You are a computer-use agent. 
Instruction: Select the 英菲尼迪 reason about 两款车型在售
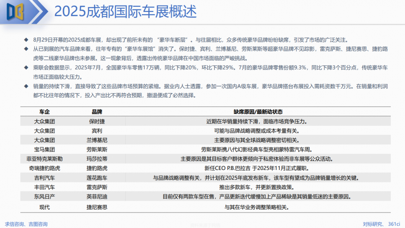[257, 197]
